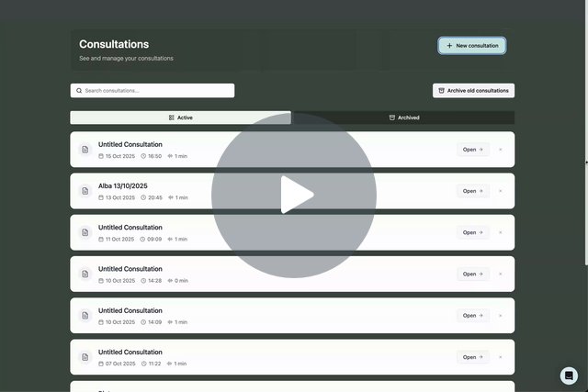Click the '09:09' time text
Screen dimensions: 588x392
tap(154, 240)
